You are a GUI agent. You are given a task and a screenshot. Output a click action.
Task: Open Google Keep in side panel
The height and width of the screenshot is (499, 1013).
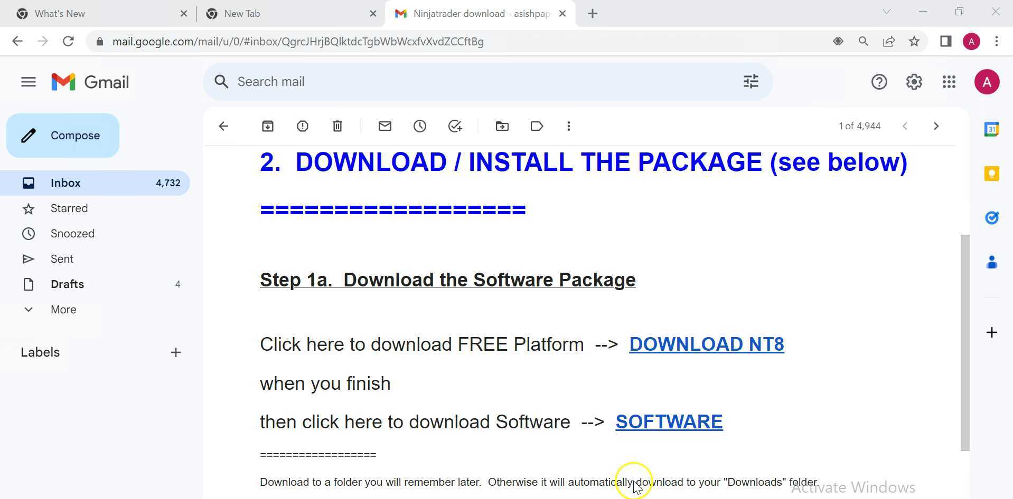[x=992, y=174]
